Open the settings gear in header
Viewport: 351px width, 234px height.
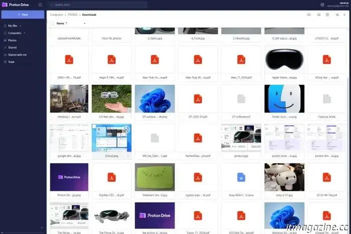click(x=322, y=5)
